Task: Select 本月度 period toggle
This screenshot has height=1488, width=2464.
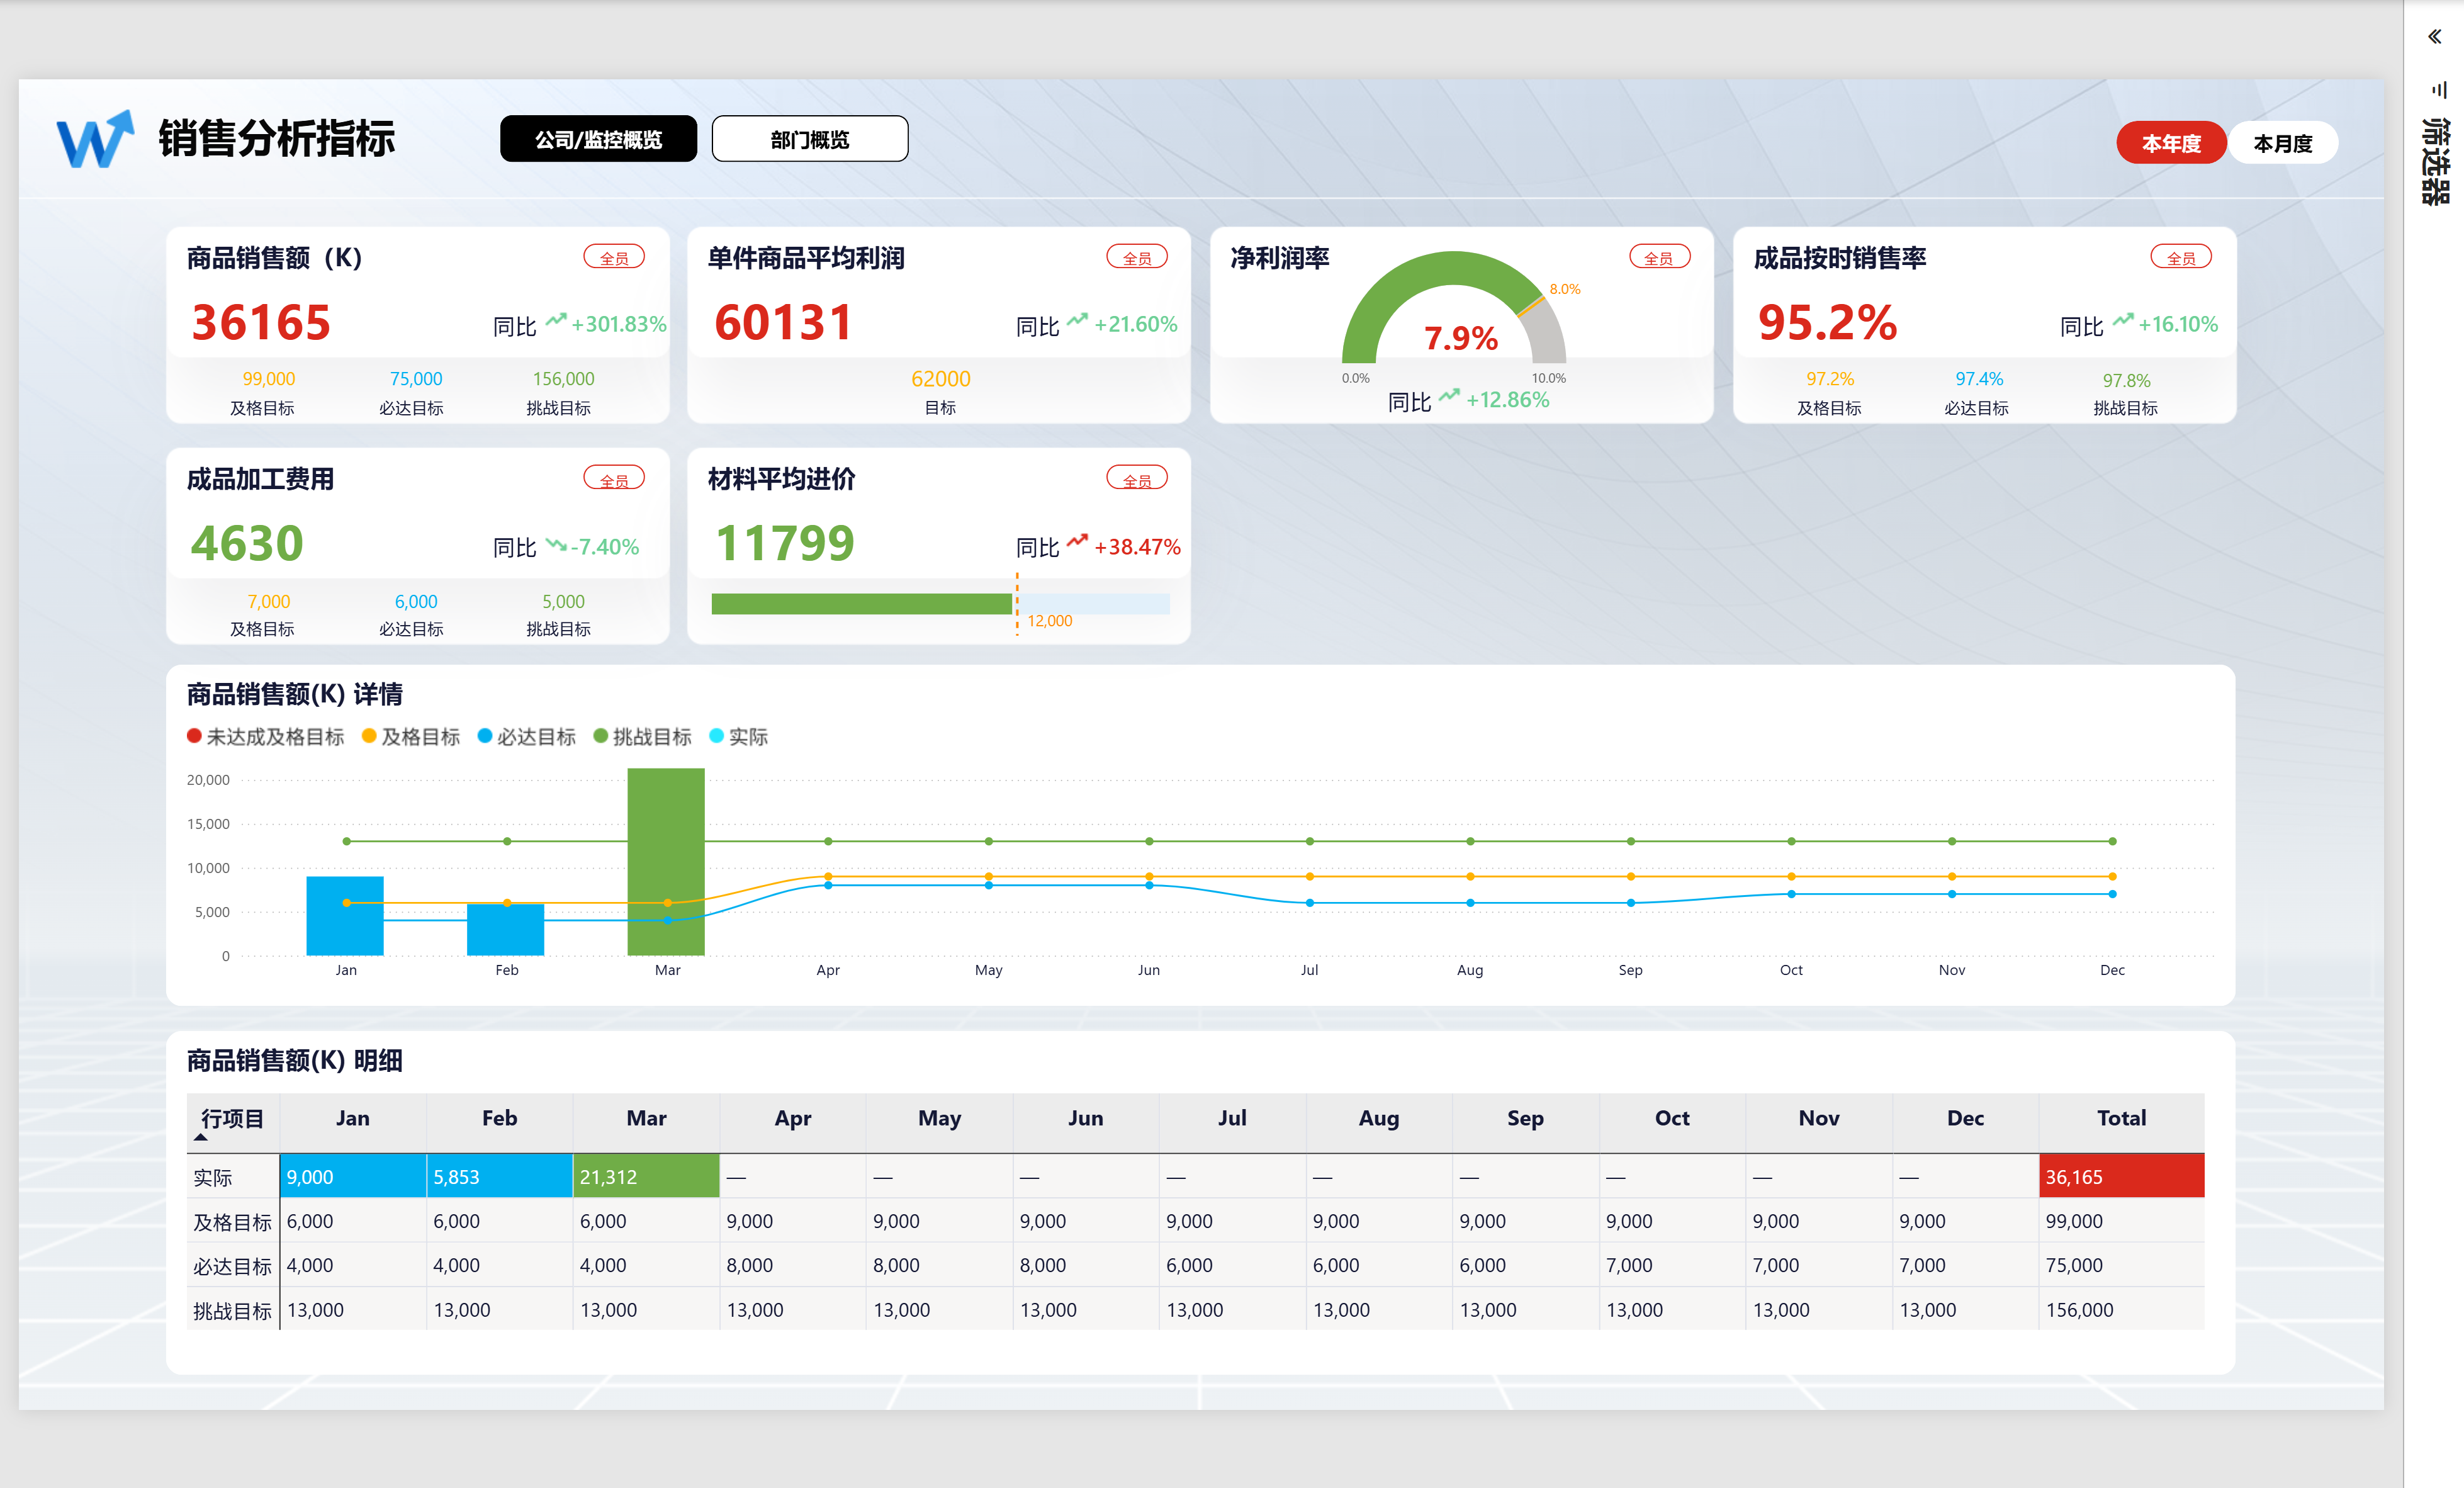Action: pos(2283,143)
